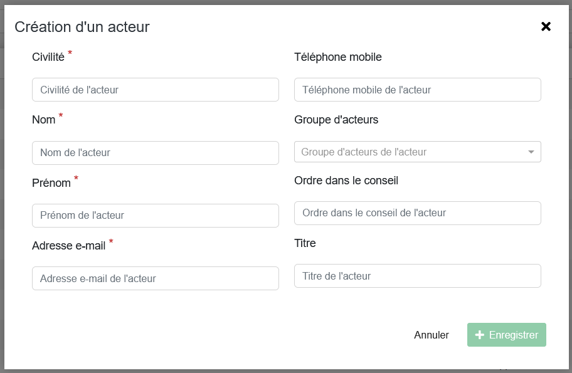Click the Ordre dans le conseil input

point(417,213)
